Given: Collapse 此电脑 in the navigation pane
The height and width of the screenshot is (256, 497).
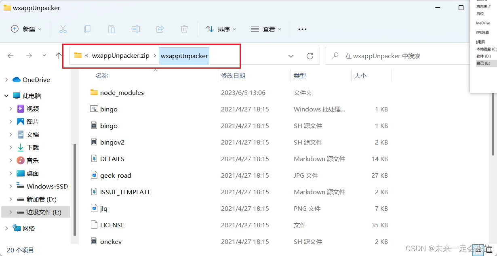Looking at the screenshot, I should [6, 96].
